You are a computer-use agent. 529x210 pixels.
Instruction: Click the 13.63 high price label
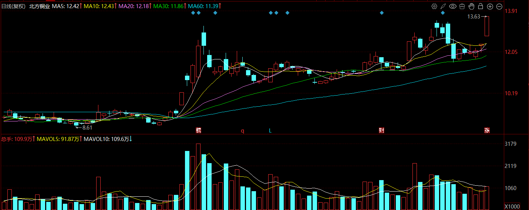click(x=474, y=16)
